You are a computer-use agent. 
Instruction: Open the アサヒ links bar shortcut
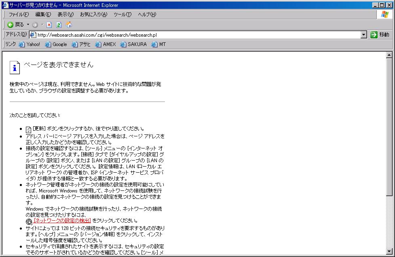81,44
